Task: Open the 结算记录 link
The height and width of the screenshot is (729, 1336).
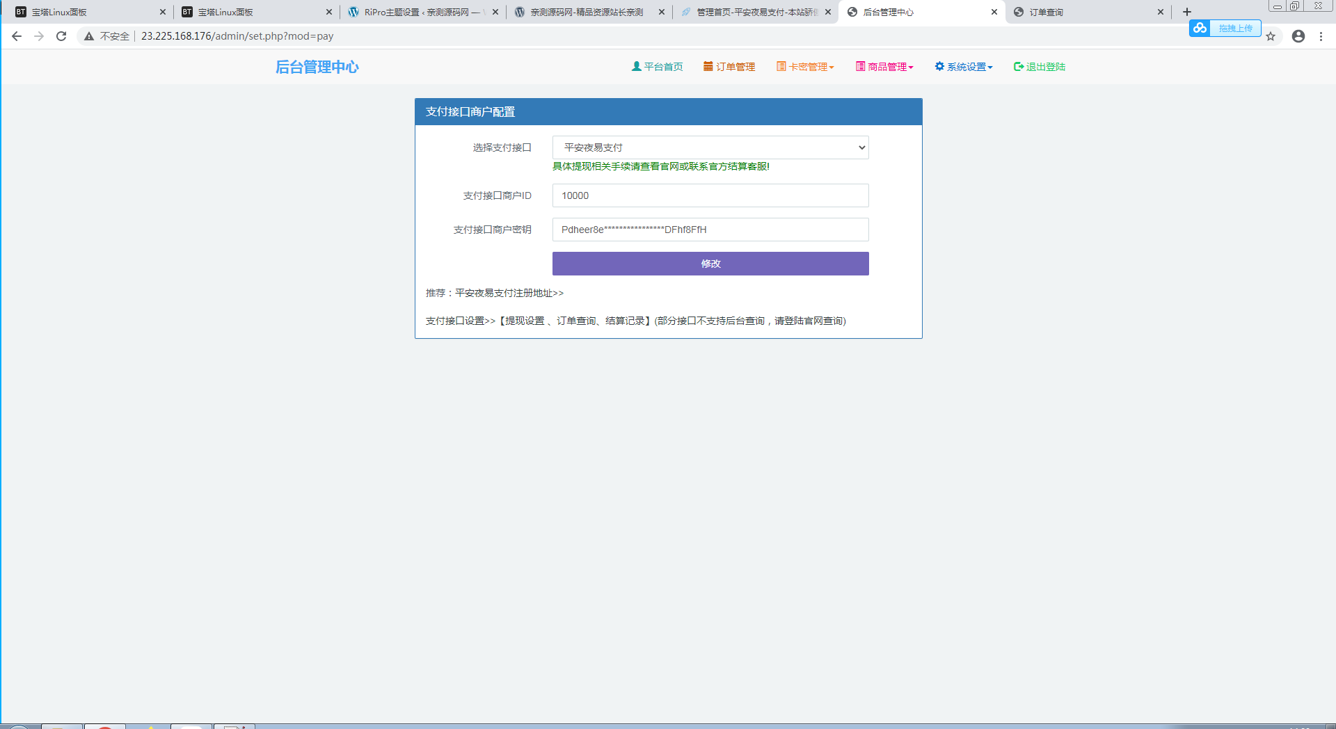Action: click(x=625, y=321)
